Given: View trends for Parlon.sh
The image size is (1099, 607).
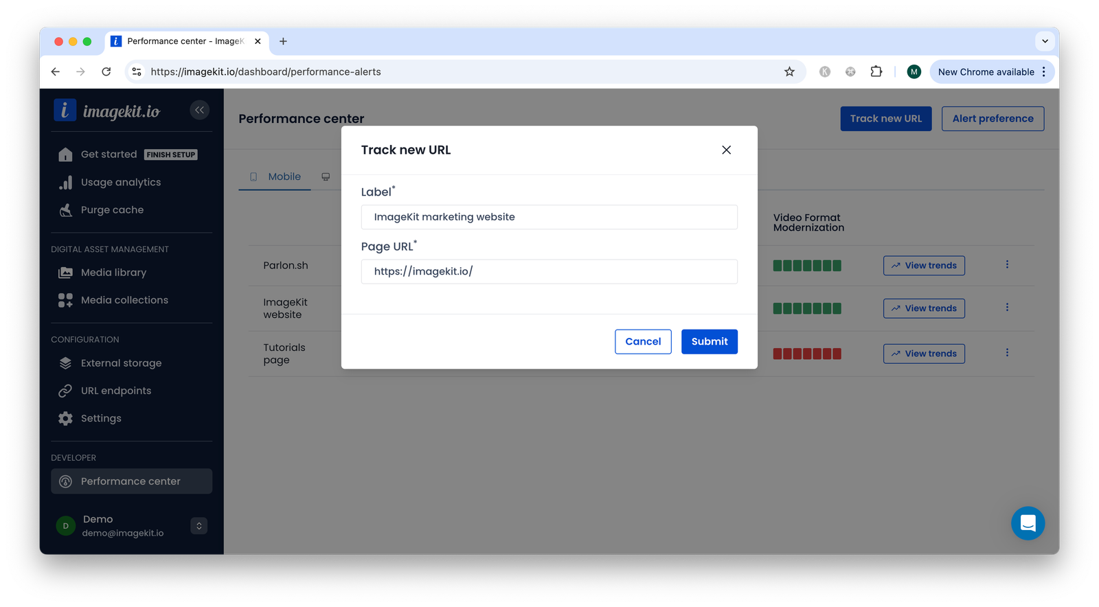Looking at the screenshot, I should pyautogui.click(x=924, y=266).
